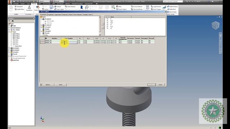Click the Extract iFeature ribbon command

[137, 6]
